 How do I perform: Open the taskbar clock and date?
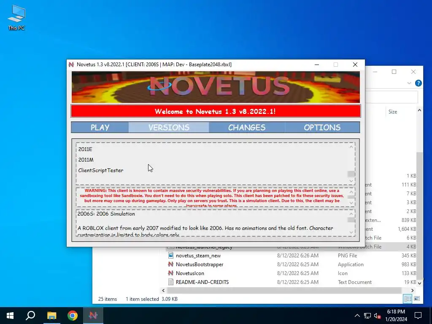tap(396, 316)
